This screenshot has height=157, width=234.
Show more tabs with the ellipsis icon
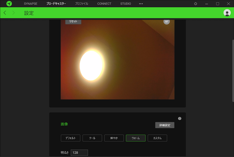(141, 4)
